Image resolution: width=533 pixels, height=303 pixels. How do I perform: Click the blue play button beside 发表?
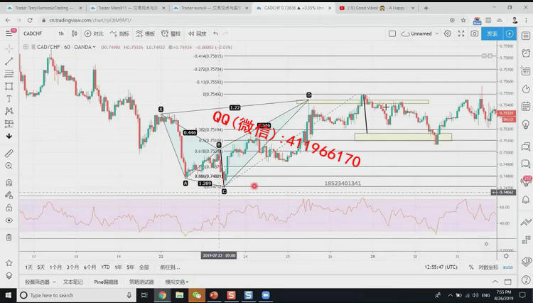pyautogui.click(x=510, y=33)
